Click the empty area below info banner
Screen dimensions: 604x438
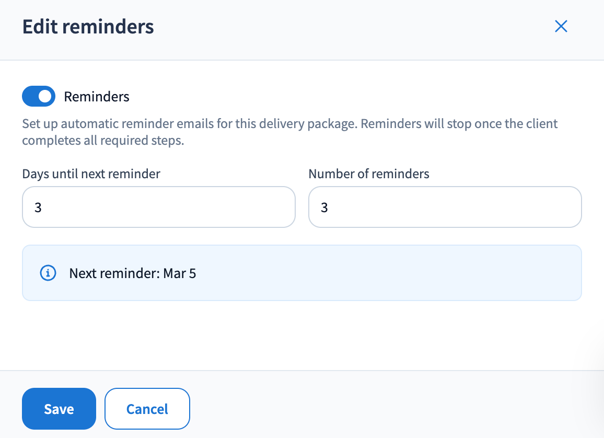click(x=302, y=335)
